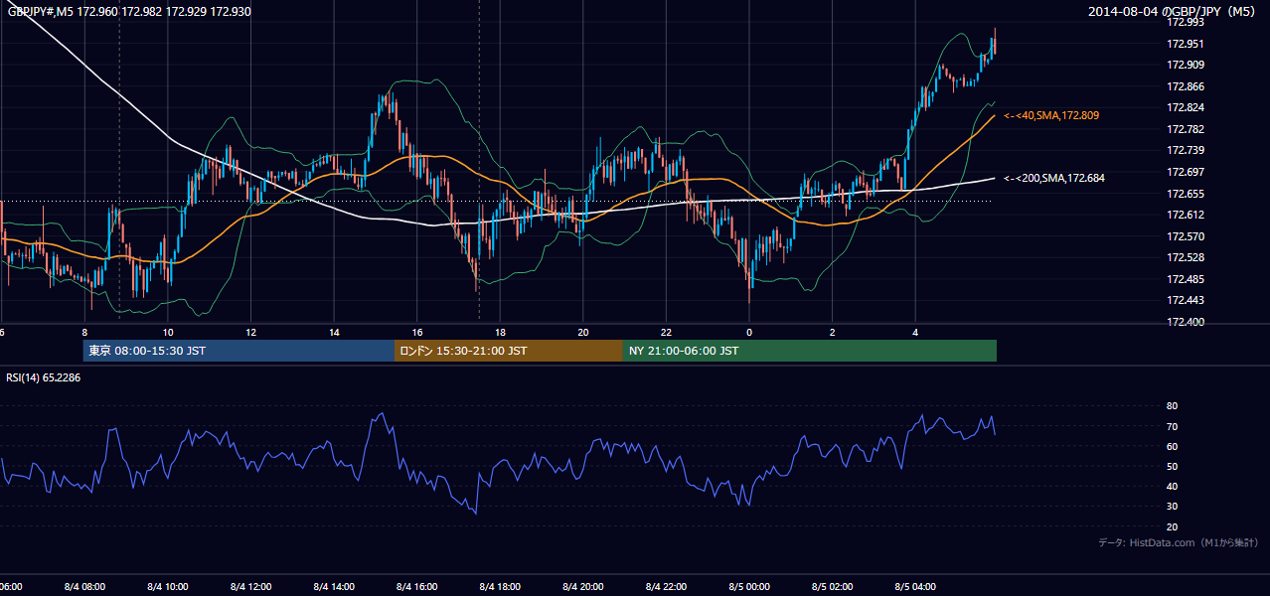
Task: Click price level 172.400 on the axis
Action: pyautogui.click(x=1185, y=322)
